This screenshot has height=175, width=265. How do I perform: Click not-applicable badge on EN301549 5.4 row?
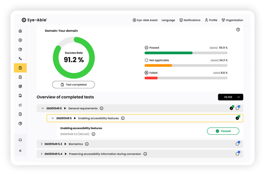coord(238,153)
